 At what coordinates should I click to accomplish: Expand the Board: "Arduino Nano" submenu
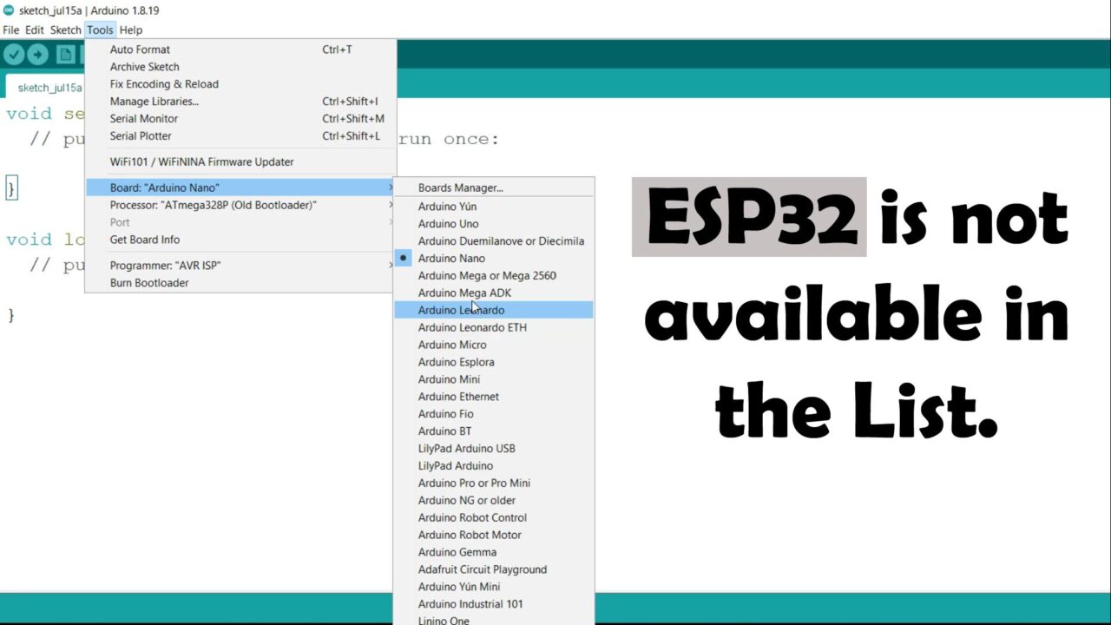(240, 187)
